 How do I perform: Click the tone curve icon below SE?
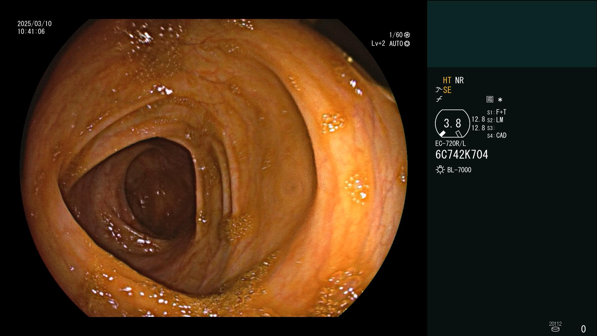click(439, 99)
